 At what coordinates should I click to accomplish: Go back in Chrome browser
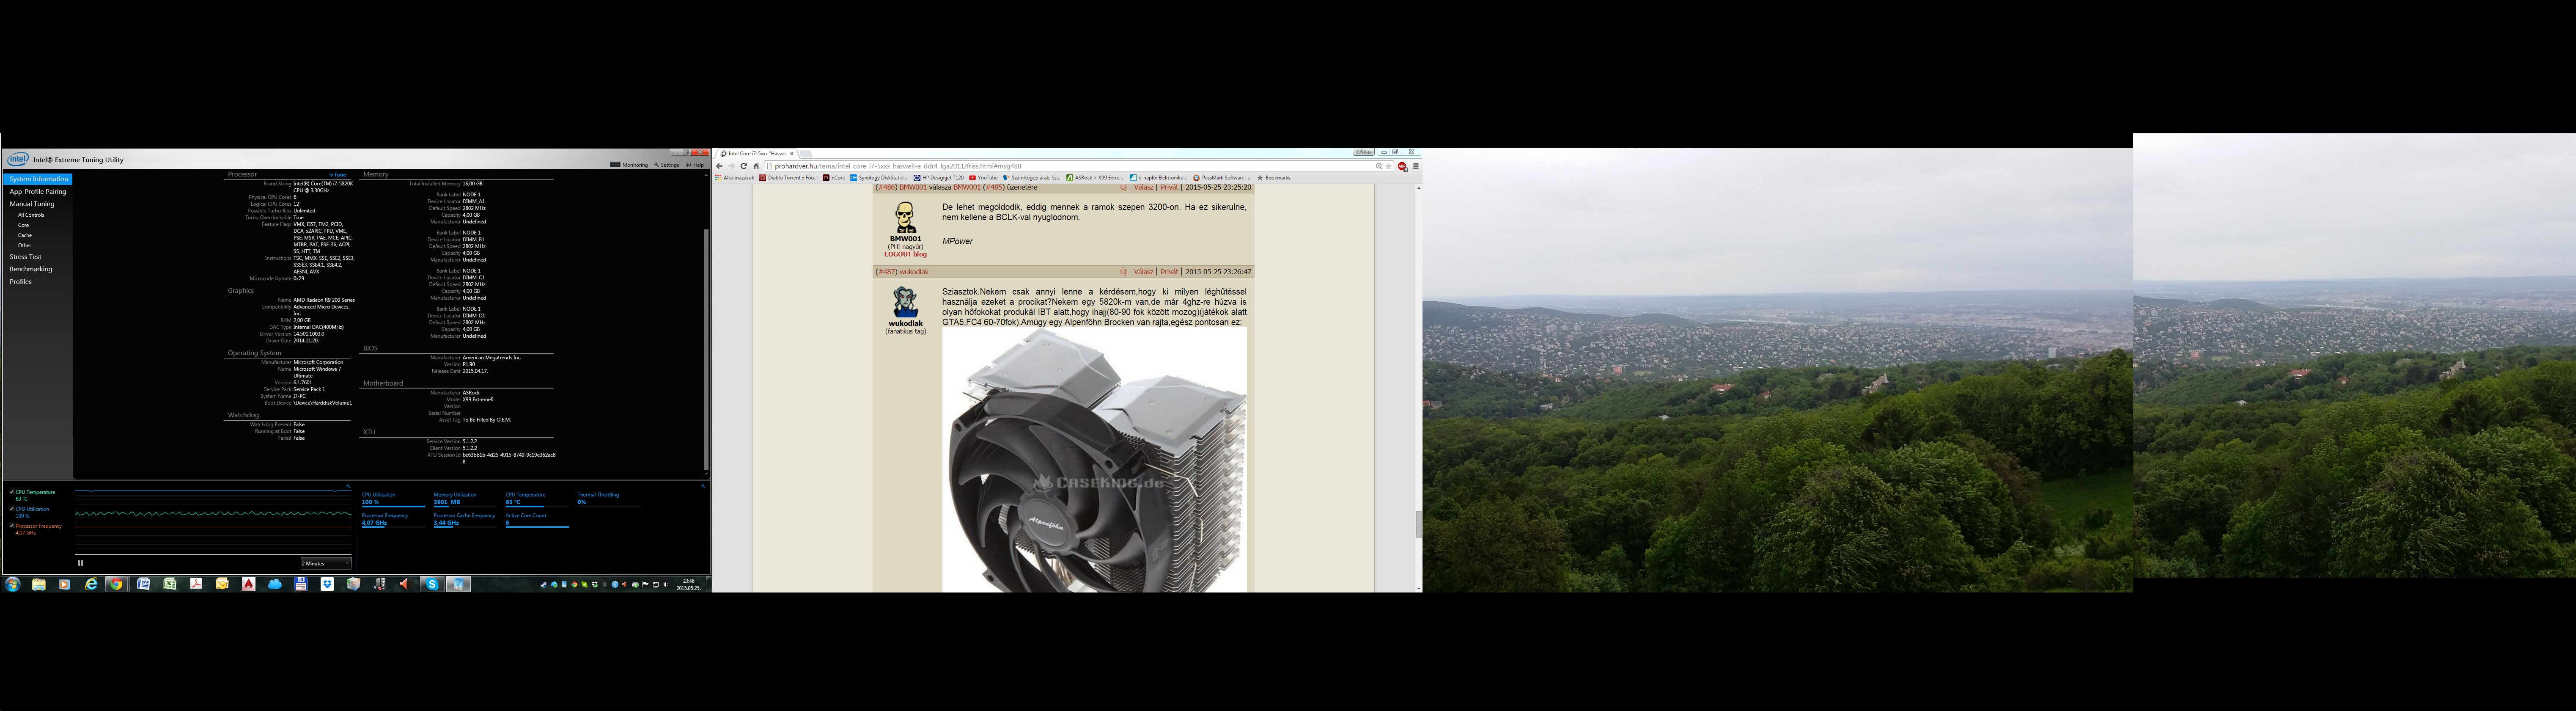point(719,166)
